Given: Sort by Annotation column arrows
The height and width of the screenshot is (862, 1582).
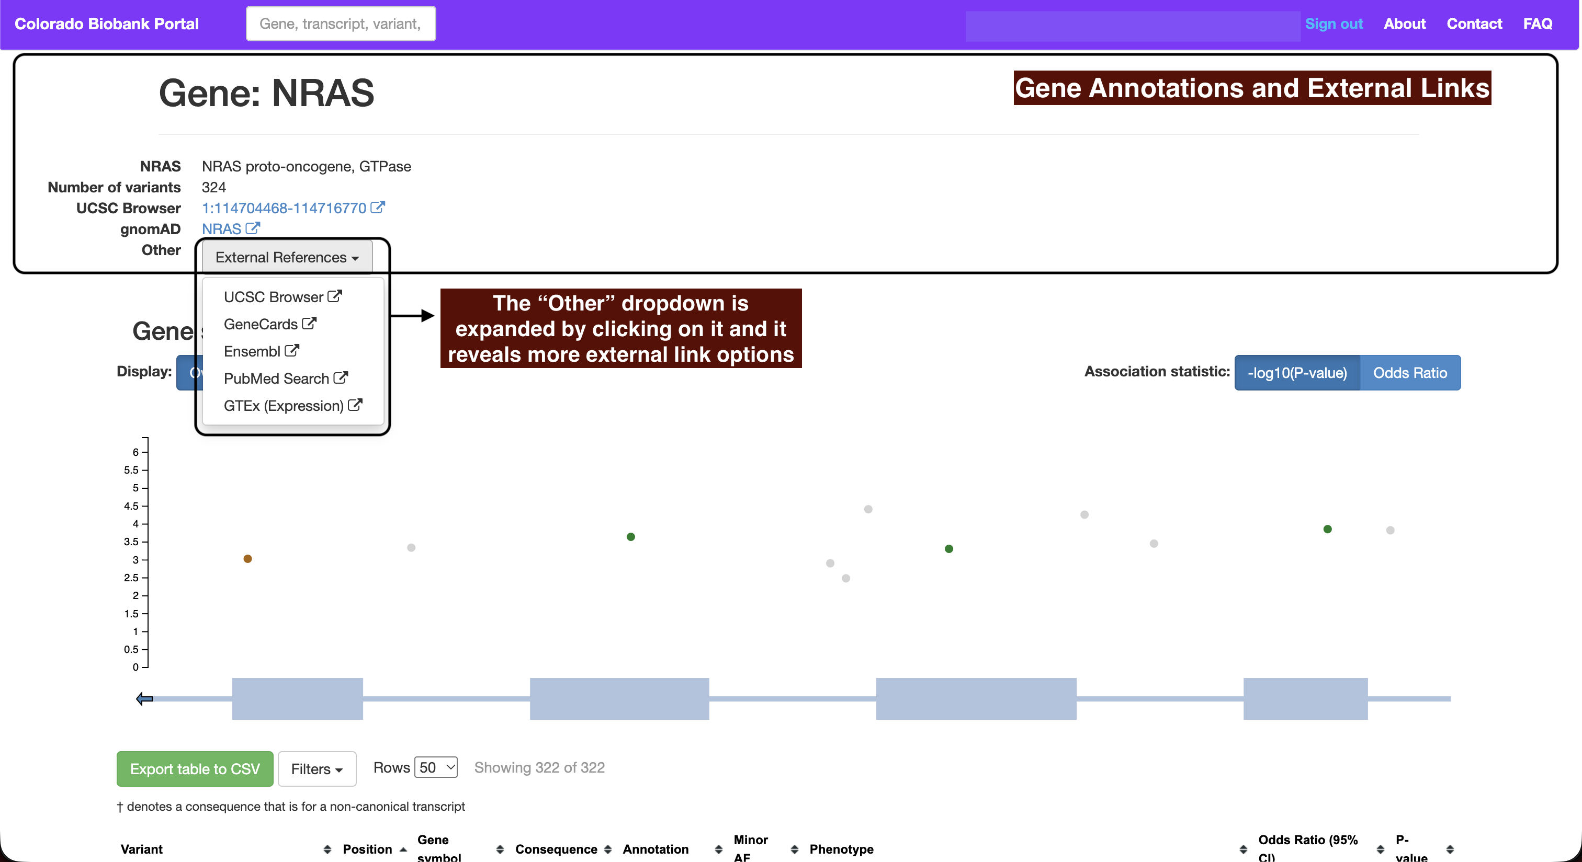Looking at the screenshot, I should click(718, 849).
